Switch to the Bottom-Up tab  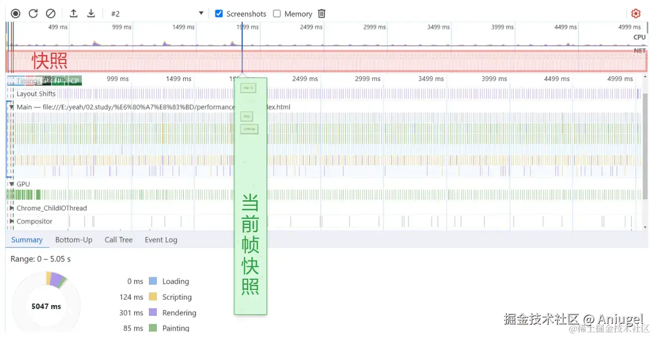(74, 240)
